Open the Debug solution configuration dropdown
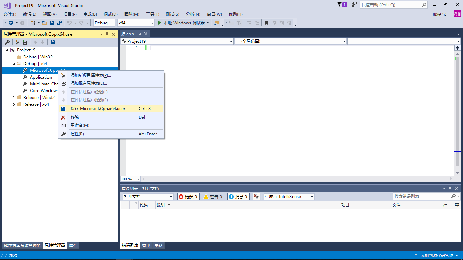Screen dimensions: 463x260 click(x=104, y=23)
